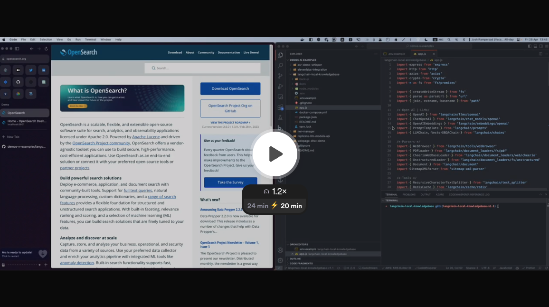Click the OpenSearch site search field

(x=202, y=68)
